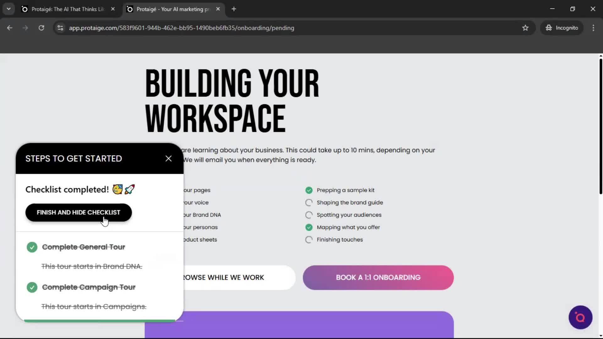Open the browser three-dot menu
Image resolution: width=603 pixels, height=339 pixels.
593,28
